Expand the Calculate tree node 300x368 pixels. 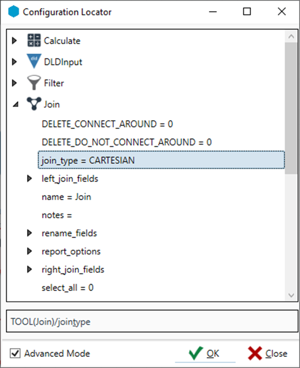15,41
